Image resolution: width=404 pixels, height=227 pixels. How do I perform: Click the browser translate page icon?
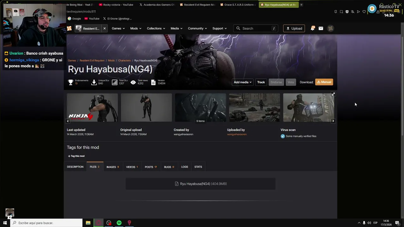tap(353, 12)
